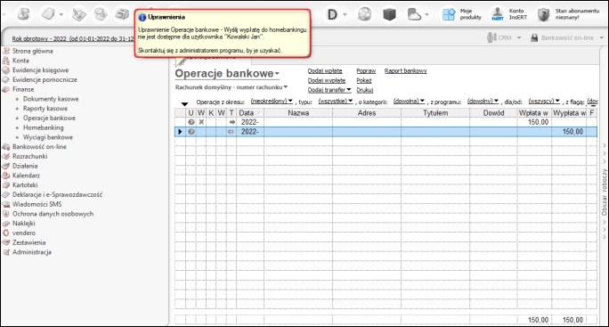
Task: Click the globe toolbar icon
Action: 365,14
